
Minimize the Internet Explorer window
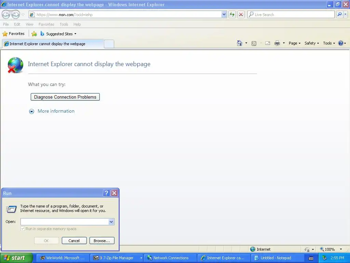click(x=330, y=4)
